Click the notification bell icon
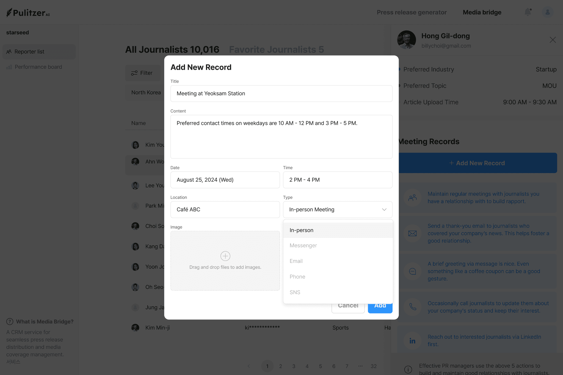 (528, 12)
